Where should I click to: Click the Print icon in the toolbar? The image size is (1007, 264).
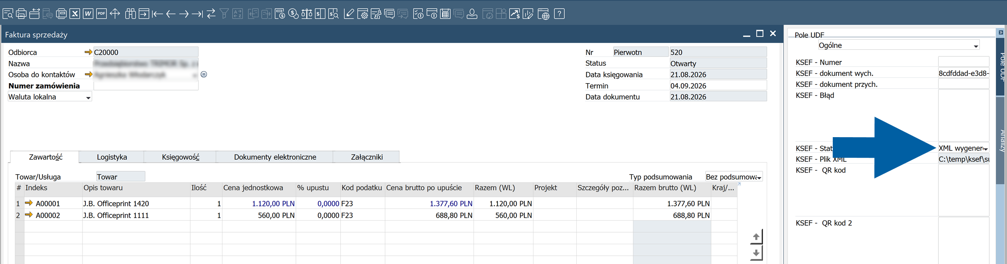coord(21,14)
